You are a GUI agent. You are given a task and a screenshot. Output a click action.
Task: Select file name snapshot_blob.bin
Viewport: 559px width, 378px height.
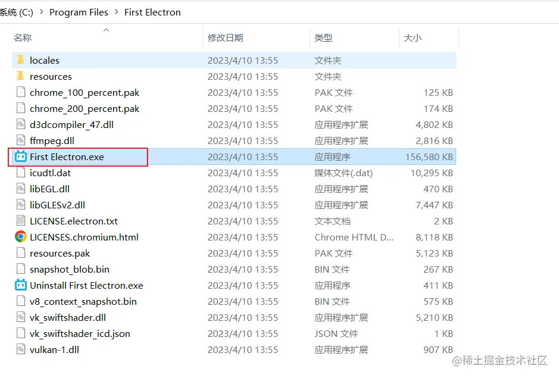(70, 270)
